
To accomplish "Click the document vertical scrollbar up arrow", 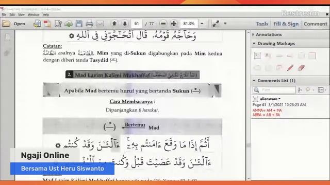I will tap(249, 33).
